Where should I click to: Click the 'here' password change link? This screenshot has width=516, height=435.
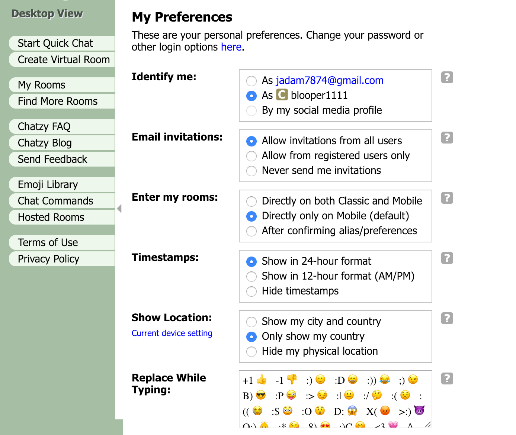[x=231, y=47]
